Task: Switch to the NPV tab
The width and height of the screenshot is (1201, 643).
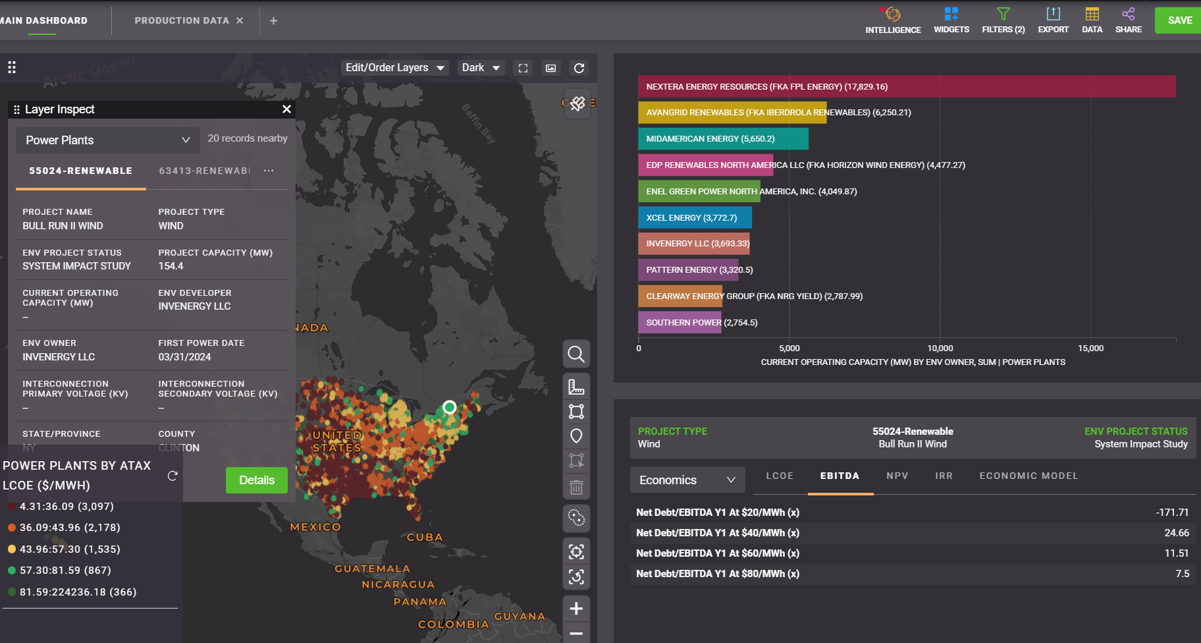Action: (897, 476)
